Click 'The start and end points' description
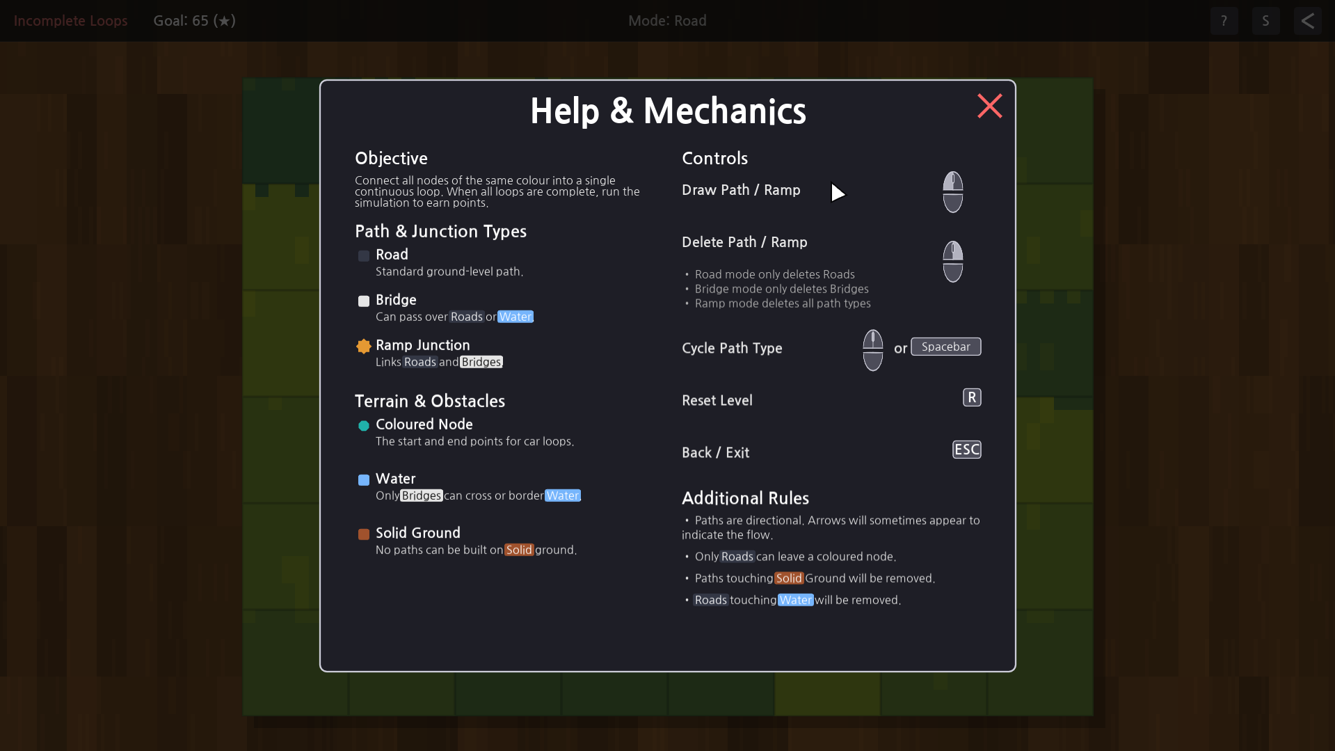Screen dimensions: 1335x751 tap(474, 441)
